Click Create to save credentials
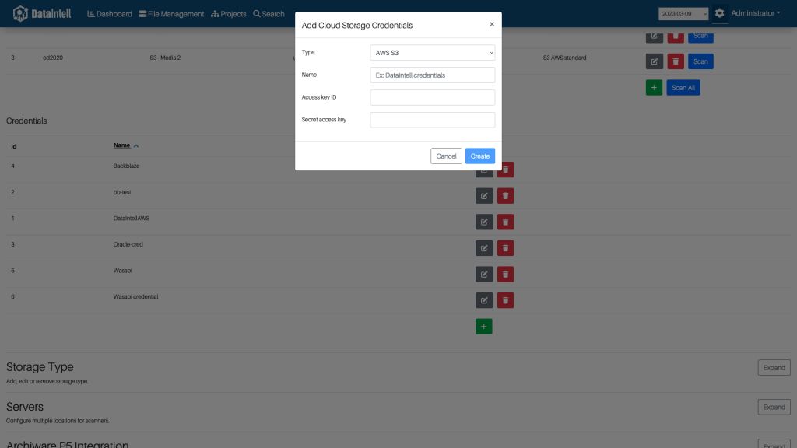The width and height of the screenshot is (797, 448). click(479, 156)
